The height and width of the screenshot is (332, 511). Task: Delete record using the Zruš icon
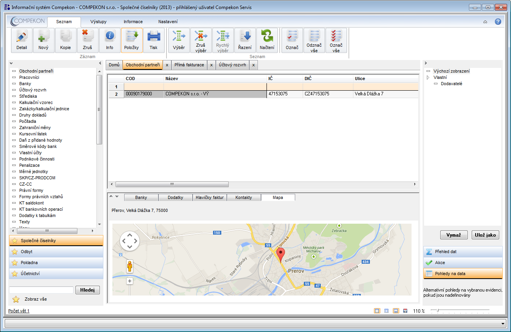click(x=88, y=40)
